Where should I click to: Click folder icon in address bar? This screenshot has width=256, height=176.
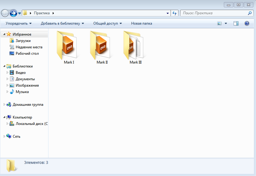(x=25, y=13)
